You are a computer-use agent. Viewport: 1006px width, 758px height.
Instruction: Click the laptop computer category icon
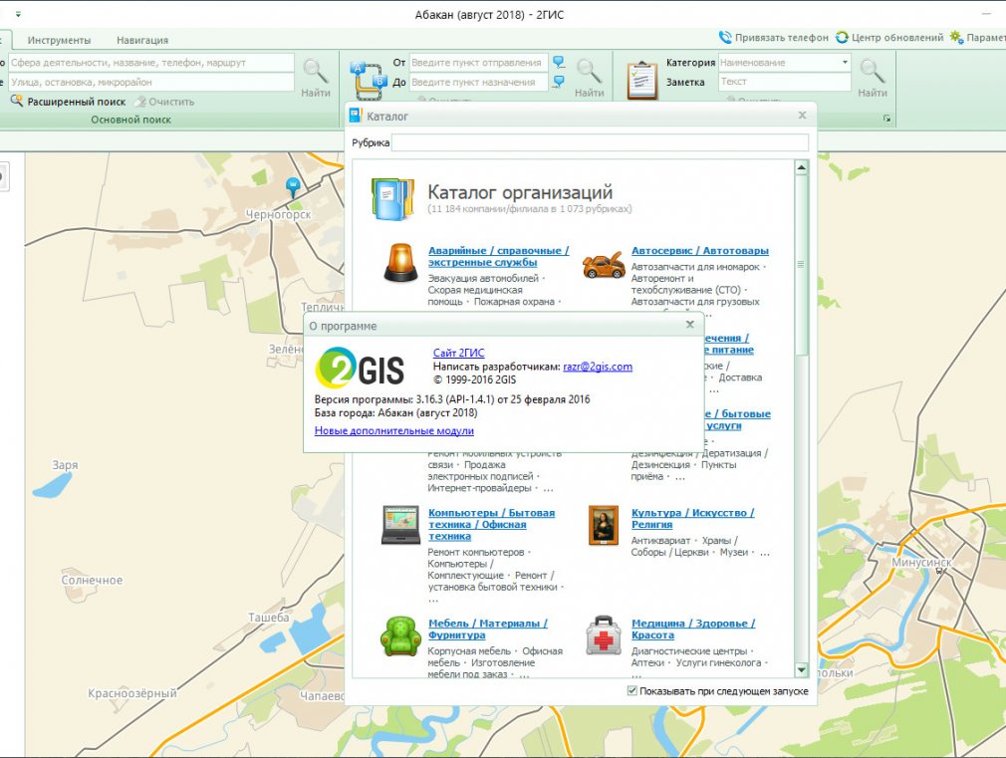click(400, 525)
